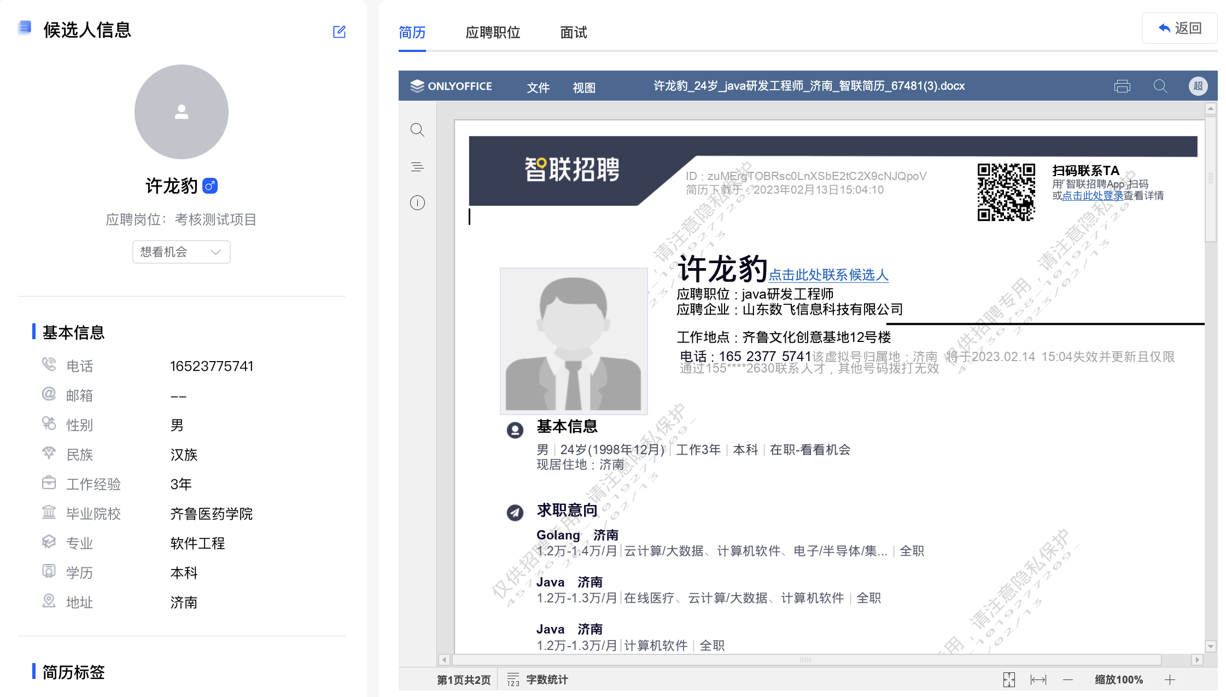
Task: Click the 点击此处联系候选人 link
Action: 828,275
